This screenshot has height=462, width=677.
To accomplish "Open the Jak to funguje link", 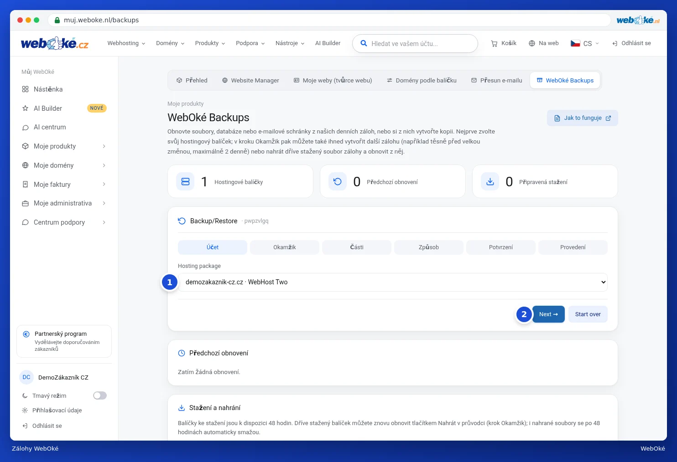I will (583, 118).
